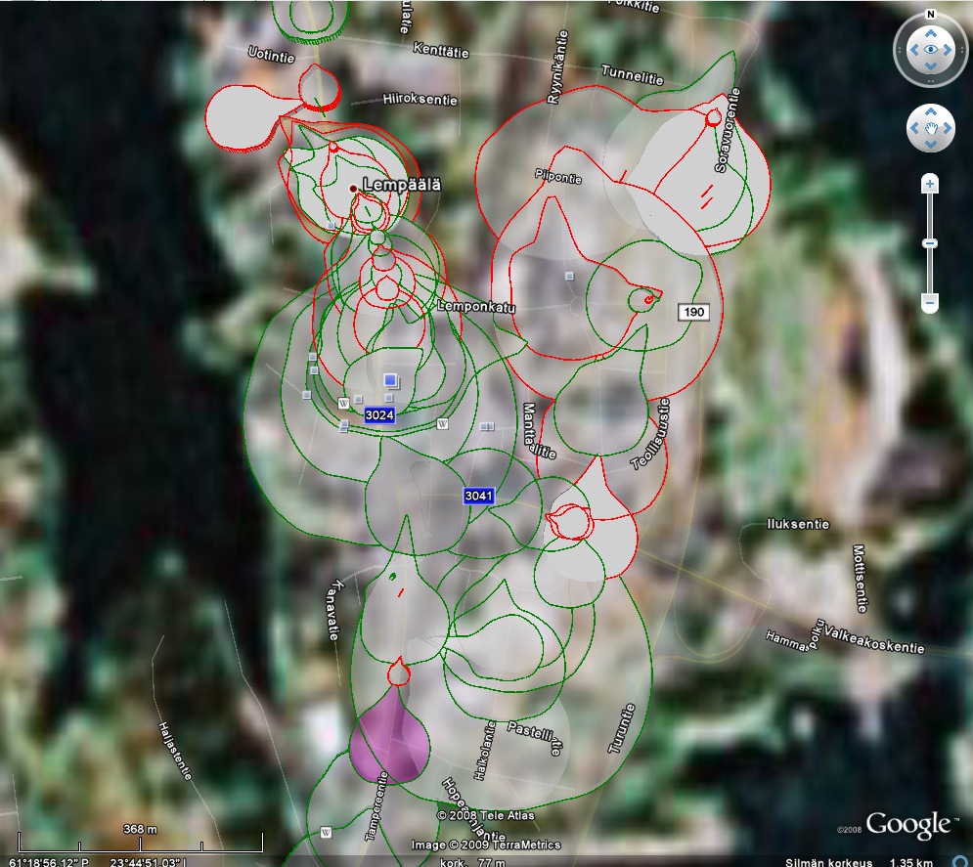This screenshot has height=867, width=973.
Task: Click the Lempäälä town label
Action: [x=402, y=185]
